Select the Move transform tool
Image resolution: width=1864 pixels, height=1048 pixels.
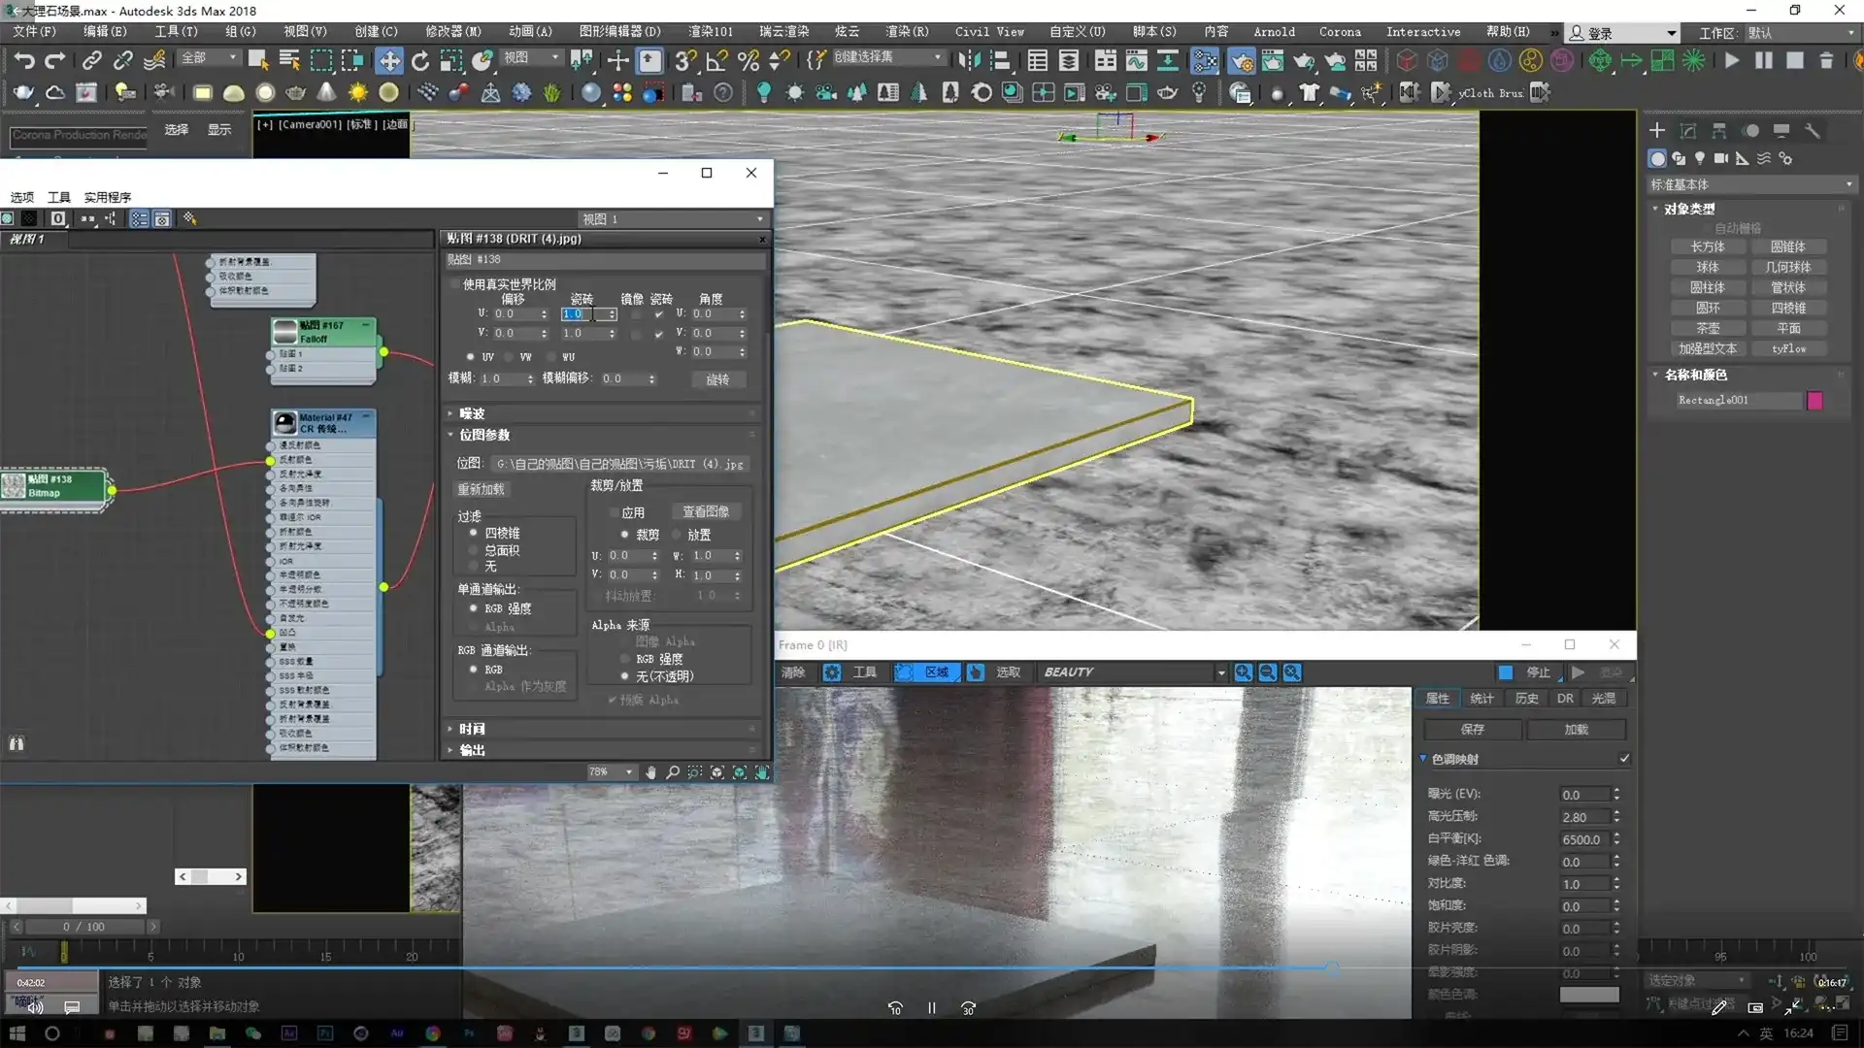(x=389, y=61)
